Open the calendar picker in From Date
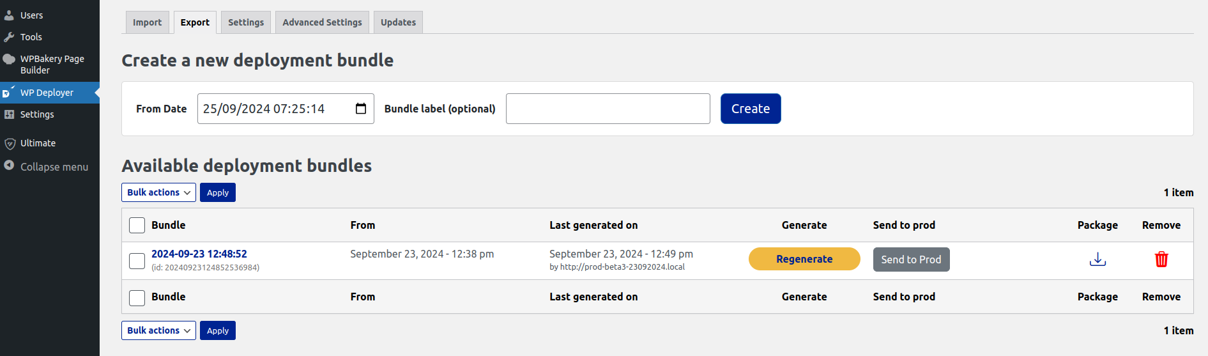1208x356 pixels. pos(361,109)
